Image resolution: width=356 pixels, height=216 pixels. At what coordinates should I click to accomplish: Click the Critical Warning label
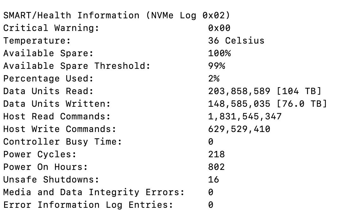(x=51, y=28)
